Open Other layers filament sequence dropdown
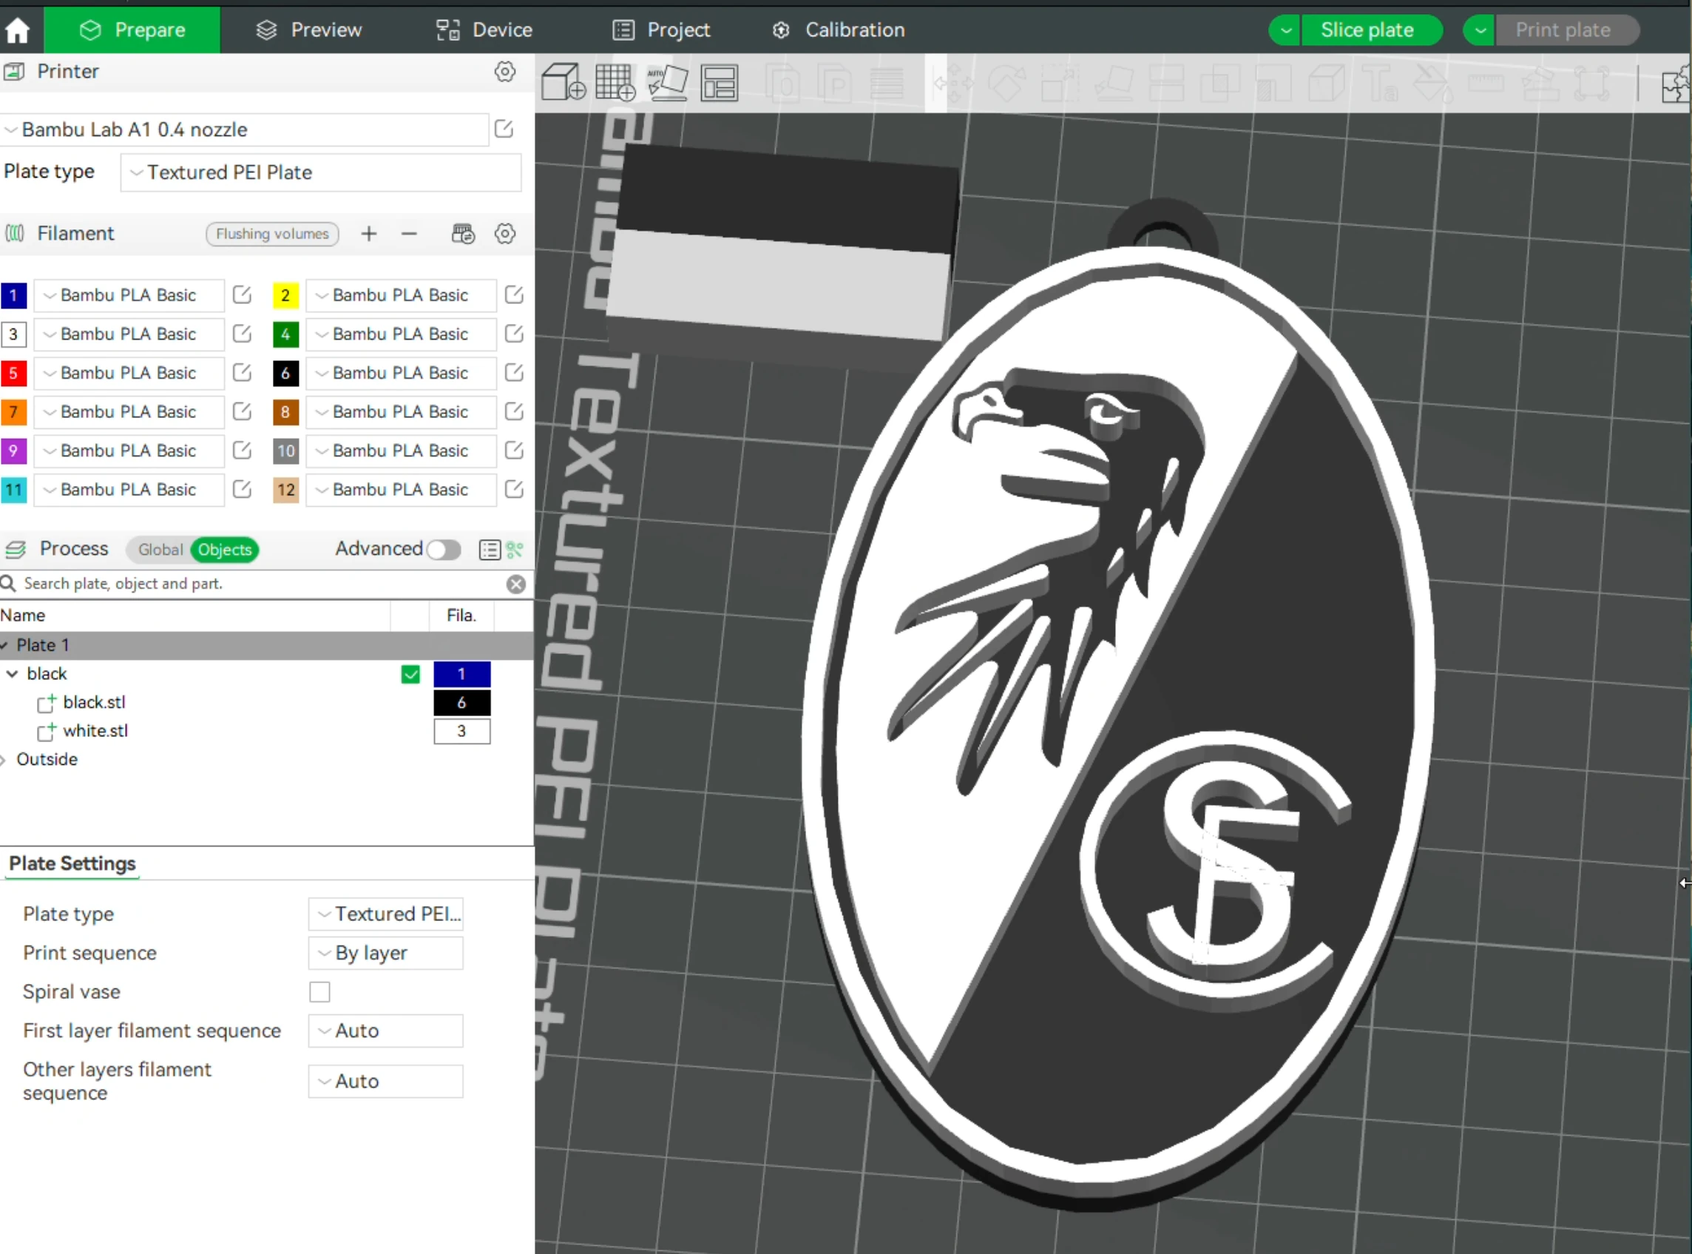The image size is (1692, 1254). click(x=385, y=1082)
